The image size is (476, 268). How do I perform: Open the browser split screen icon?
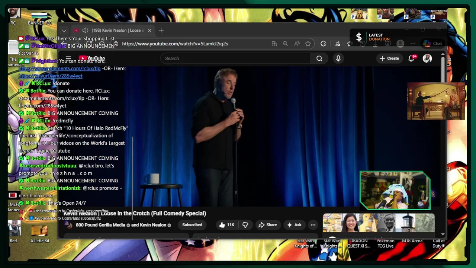[x=274, y=44]
